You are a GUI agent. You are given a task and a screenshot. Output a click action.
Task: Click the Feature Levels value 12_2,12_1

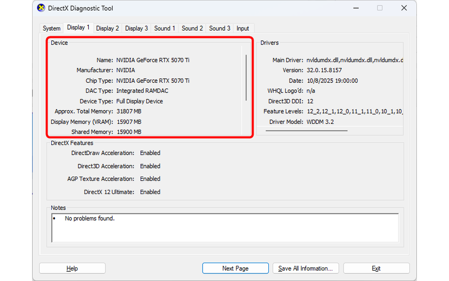(x=354, y=111)
